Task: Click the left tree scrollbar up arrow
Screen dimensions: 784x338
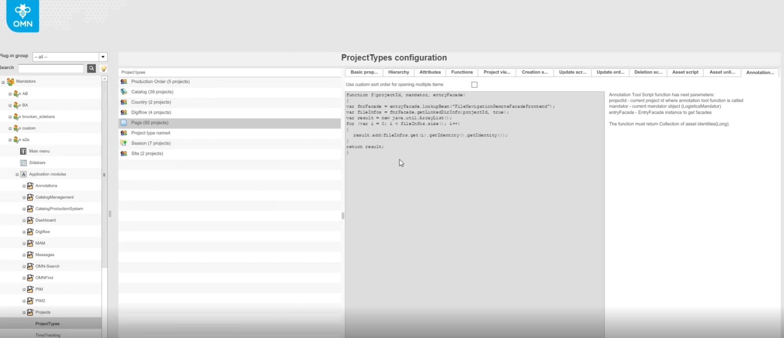Action: pos(104,78)
